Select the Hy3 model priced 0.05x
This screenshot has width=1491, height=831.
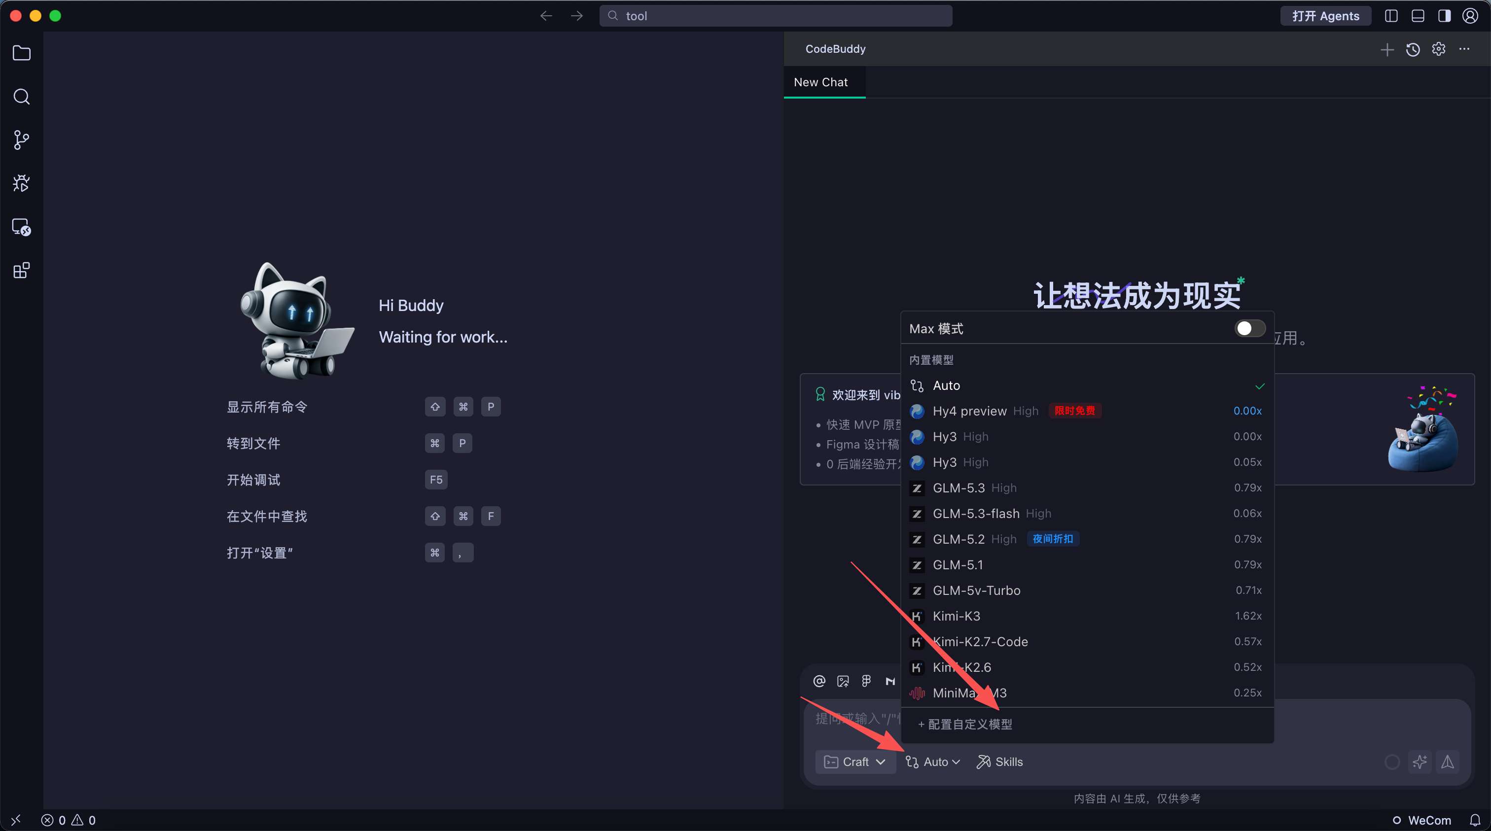coord(1087,462)
